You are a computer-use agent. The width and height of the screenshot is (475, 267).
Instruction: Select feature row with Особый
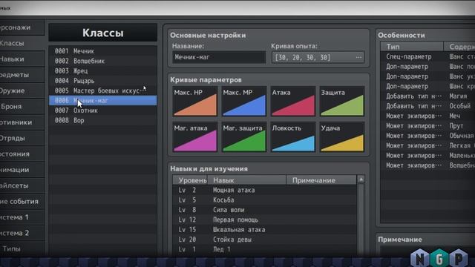pyautogui.click(x=427, y=106)
